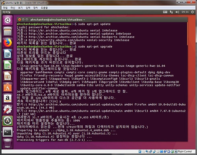
Task: Click the 'Unpacking dpkg (1.18.4ubuntu1.4)' line
Action: [x=67, y=134]
